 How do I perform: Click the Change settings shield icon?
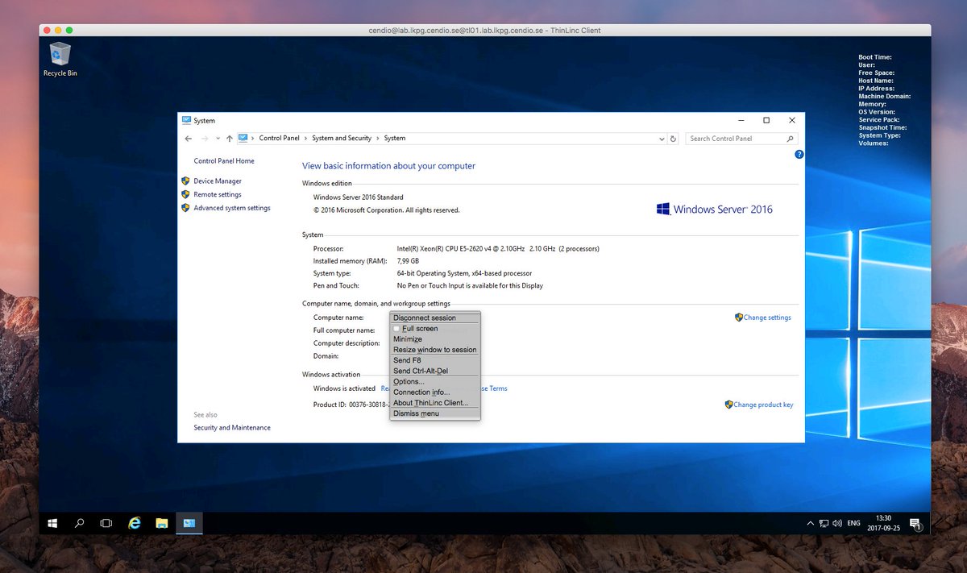click(739, 318)
